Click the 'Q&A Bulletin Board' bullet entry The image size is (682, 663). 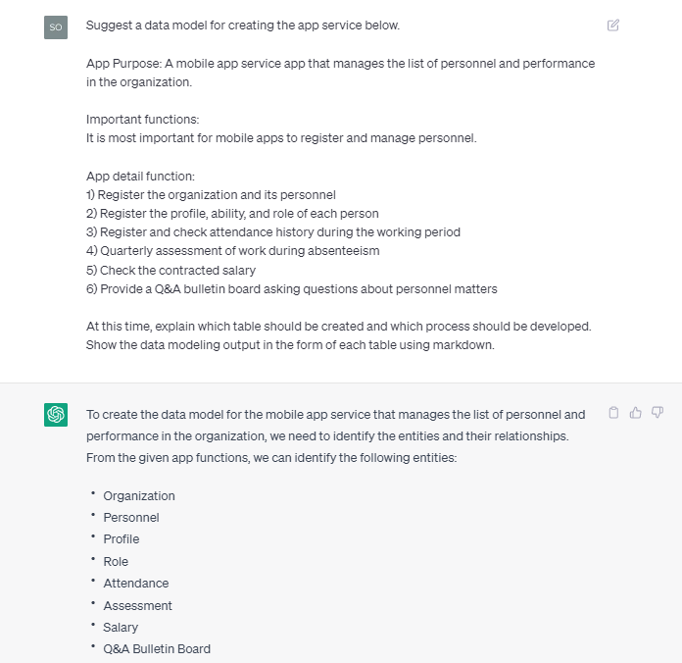coord(157,649)
